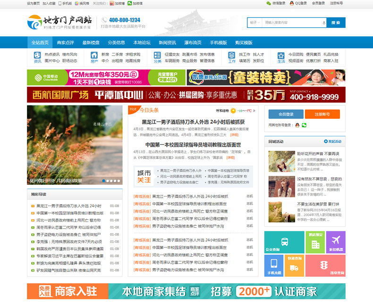Image resolution: width=373 pixels, height=304 pixels.
Task: Open the 帖子 search type dropdown
Action: click(255, 23)
